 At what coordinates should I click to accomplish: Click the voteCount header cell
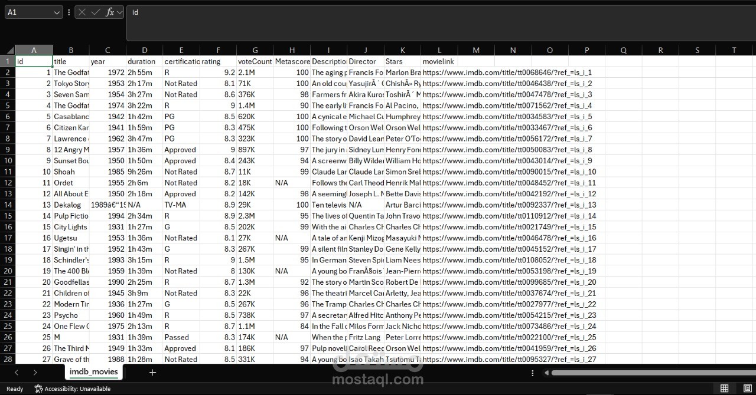click(255, 61)
